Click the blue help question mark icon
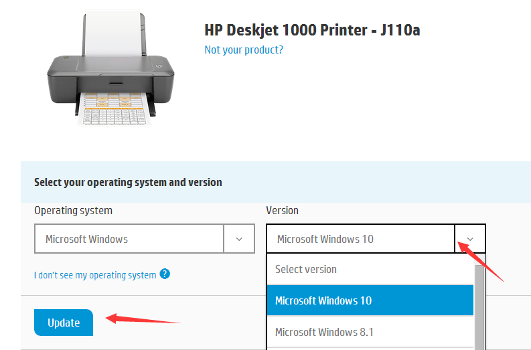The width and height of the screenshot is (531, 350). 165,274
